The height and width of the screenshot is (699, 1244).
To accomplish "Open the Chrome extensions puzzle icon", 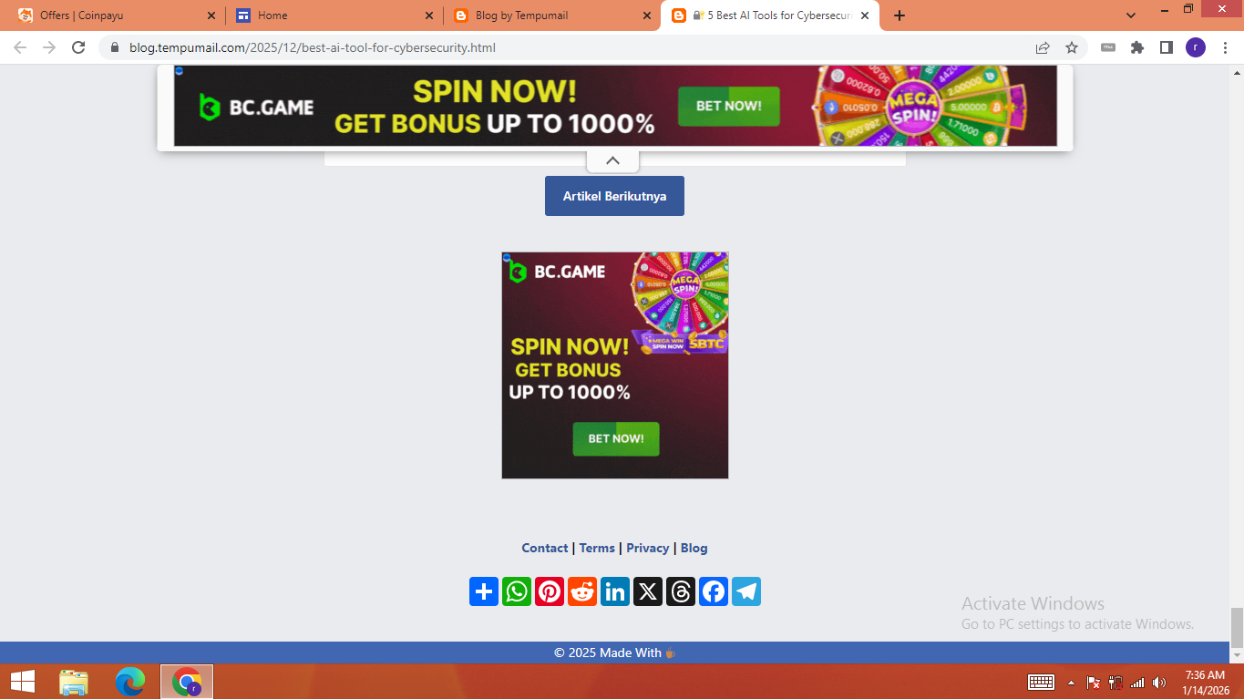I will 1137,47.
